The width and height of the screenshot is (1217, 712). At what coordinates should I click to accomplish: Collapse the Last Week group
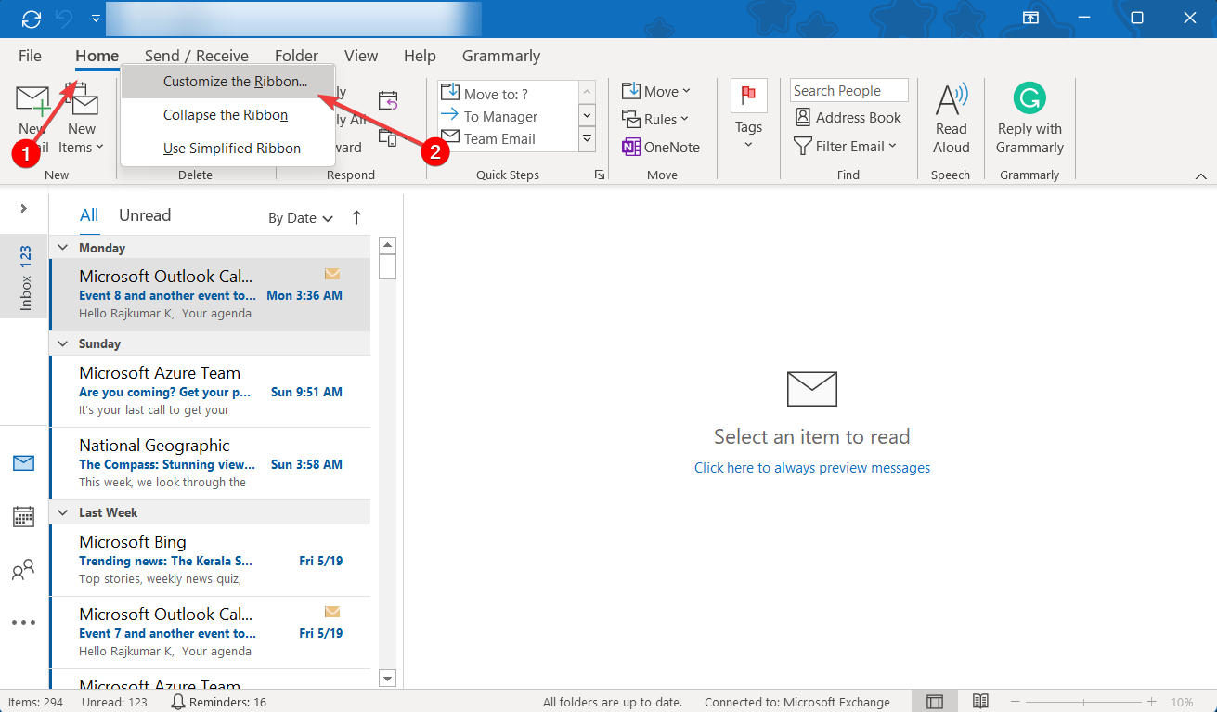pos(63,512)
